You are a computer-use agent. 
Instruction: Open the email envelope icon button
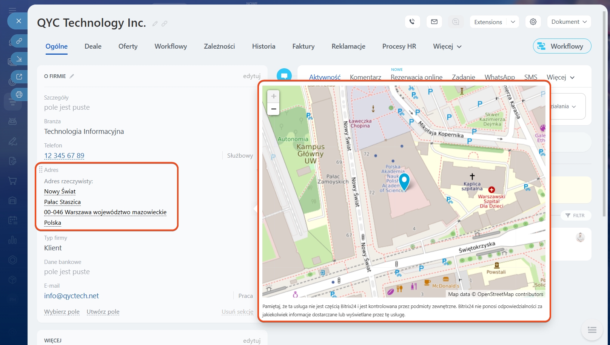(434, 22)
